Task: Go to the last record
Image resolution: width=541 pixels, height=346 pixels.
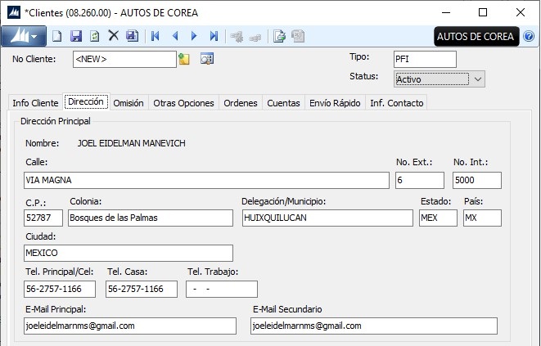Action: [x=214, y=36]
